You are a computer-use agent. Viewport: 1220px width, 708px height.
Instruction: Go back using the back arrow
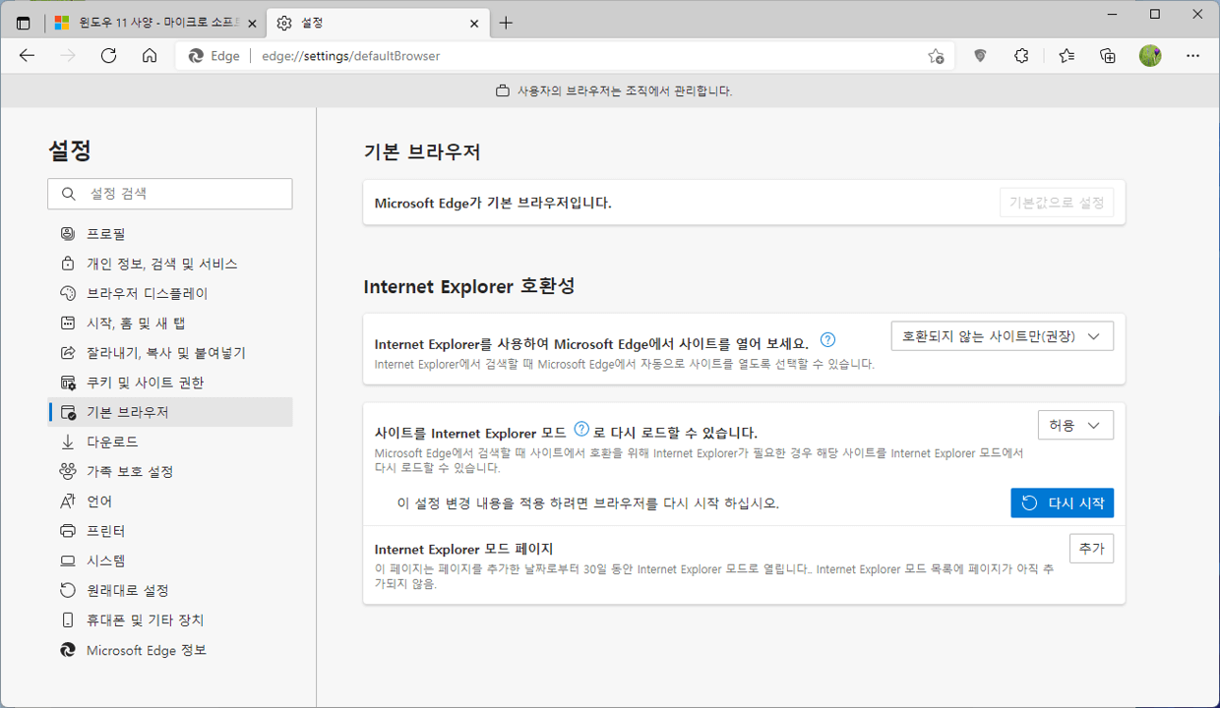(27, 56)
